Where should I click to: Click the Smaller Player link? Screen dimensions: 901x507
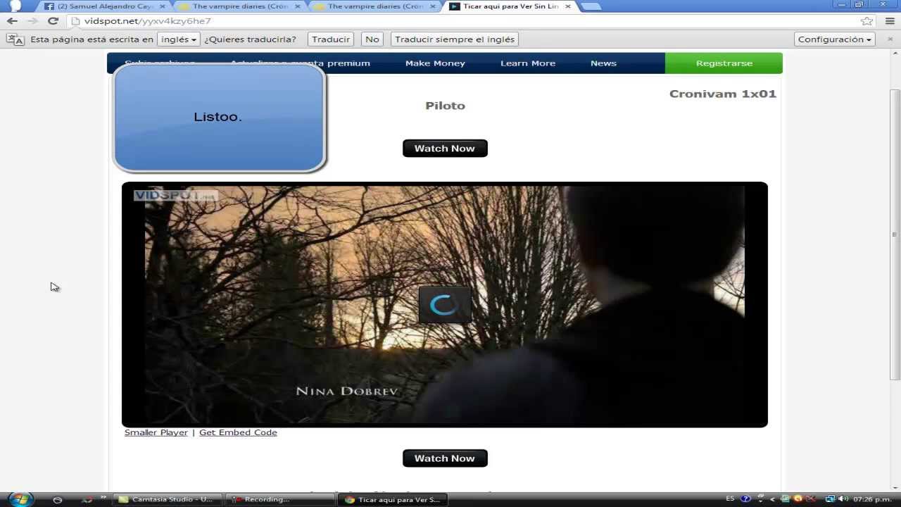coord(156,432)
